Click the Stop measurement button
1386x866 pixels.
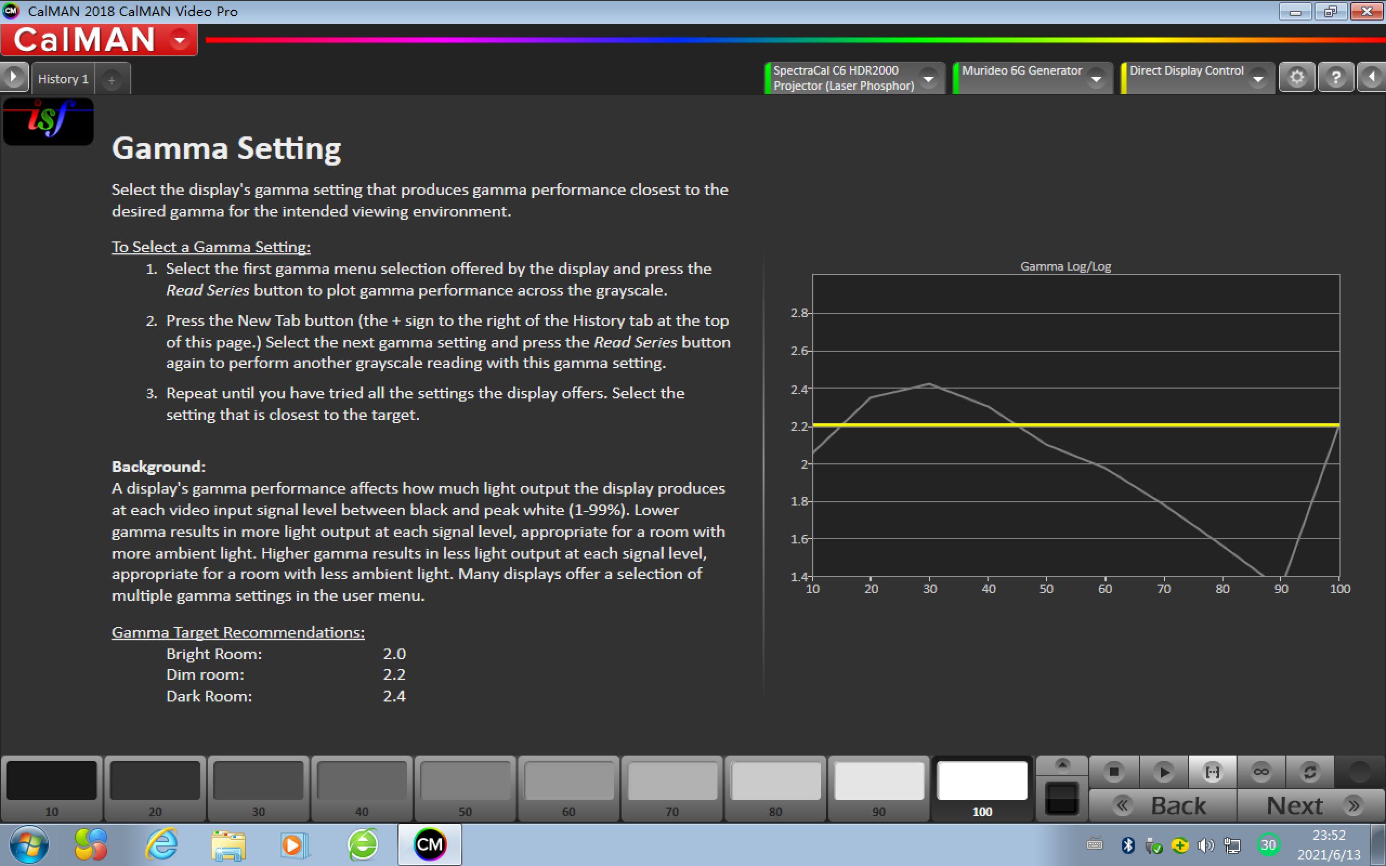tap(1113, 771)
